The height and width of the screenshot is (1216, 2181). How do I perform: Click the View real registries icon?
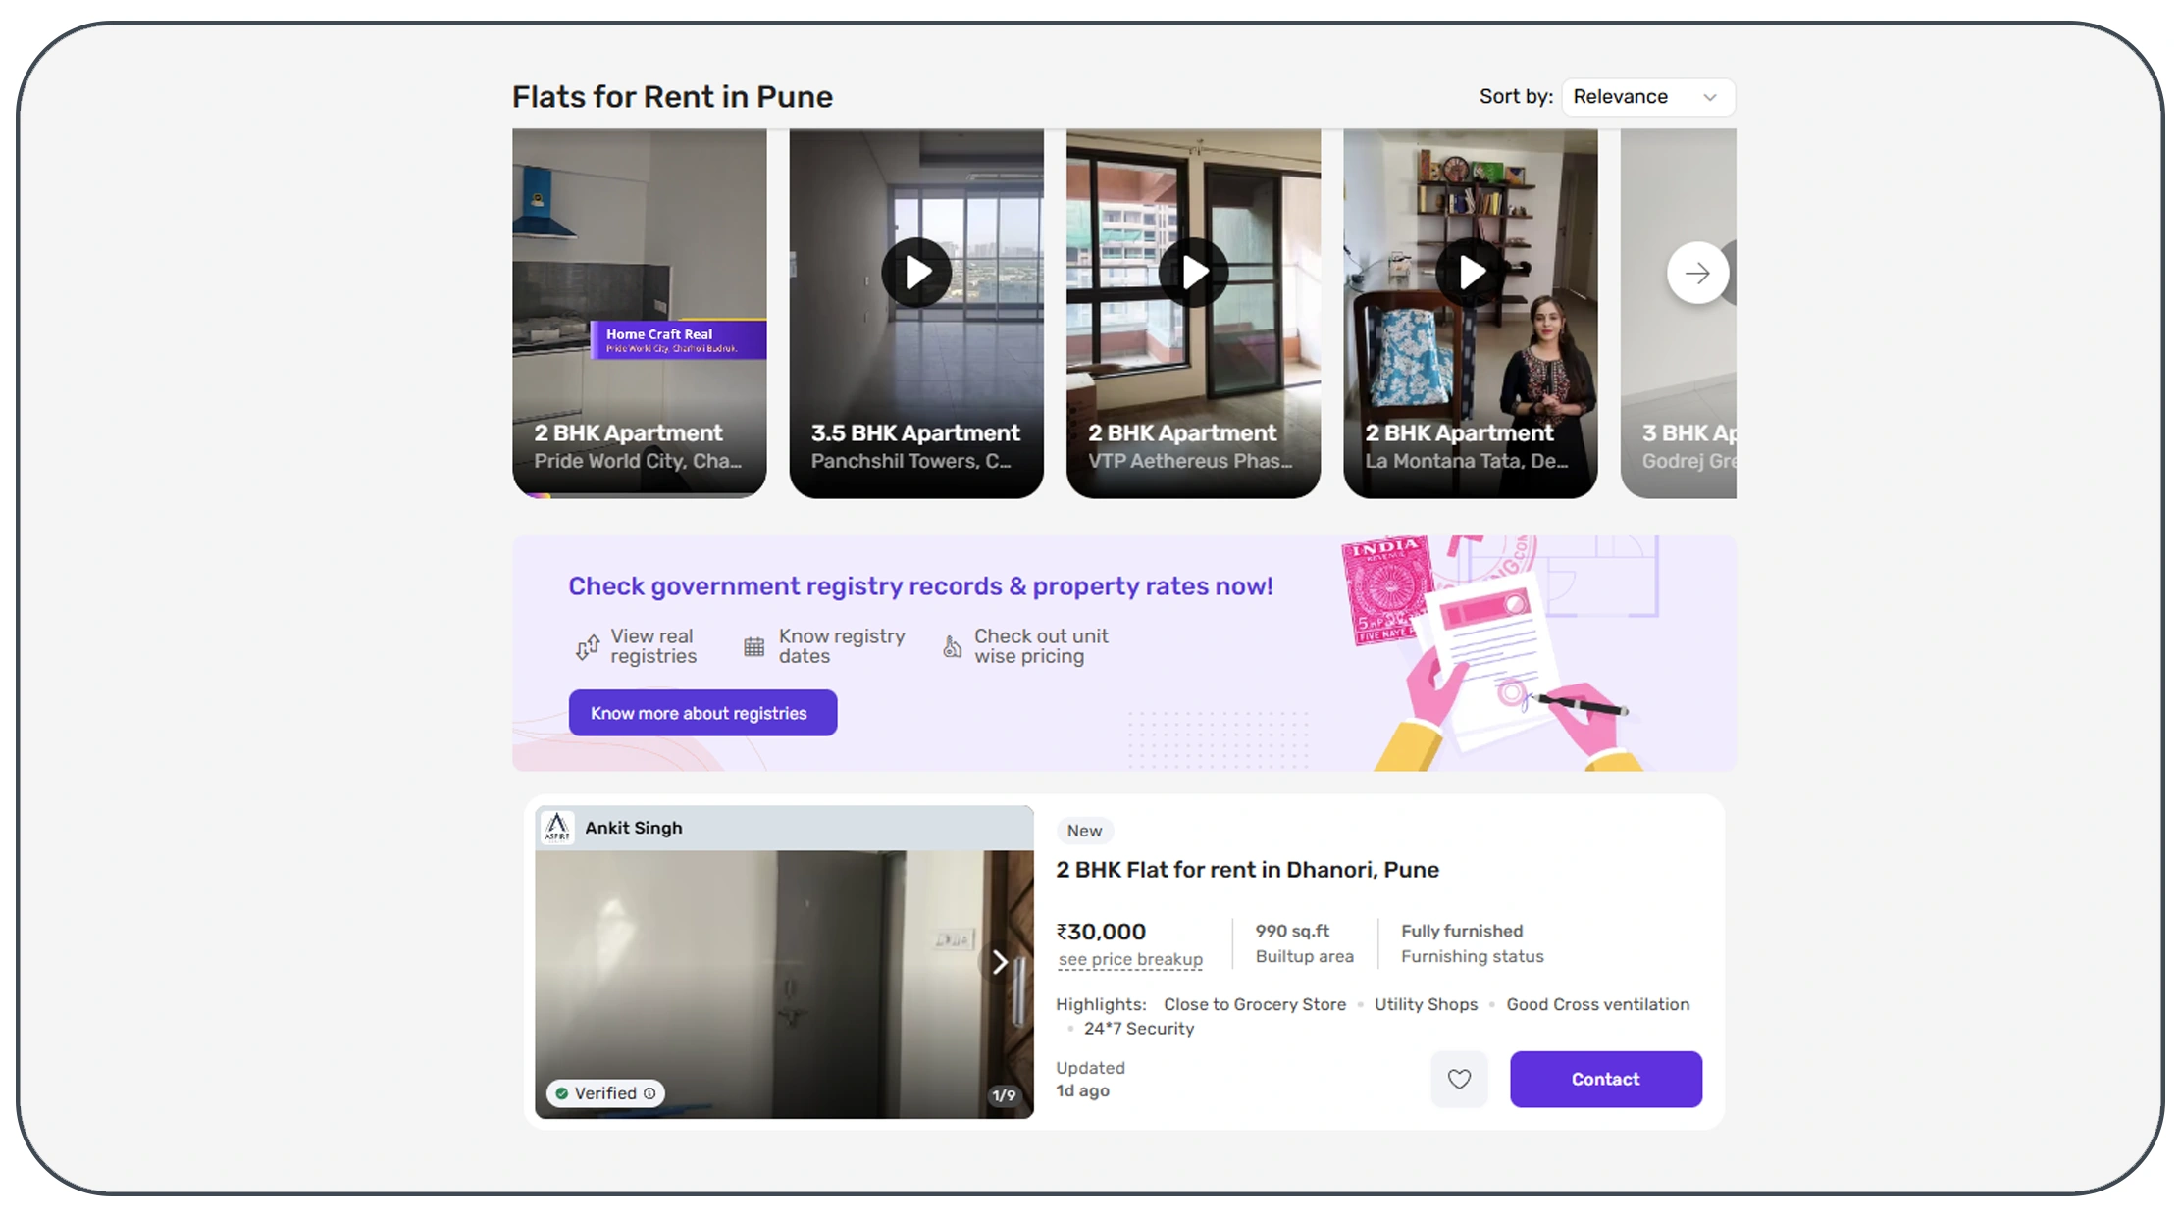[x=587, y=647]
